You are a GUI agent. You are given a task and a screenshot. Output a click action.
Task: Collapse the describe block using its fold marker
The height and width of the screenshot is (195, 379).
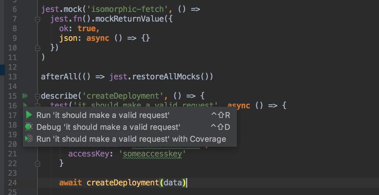37,96
